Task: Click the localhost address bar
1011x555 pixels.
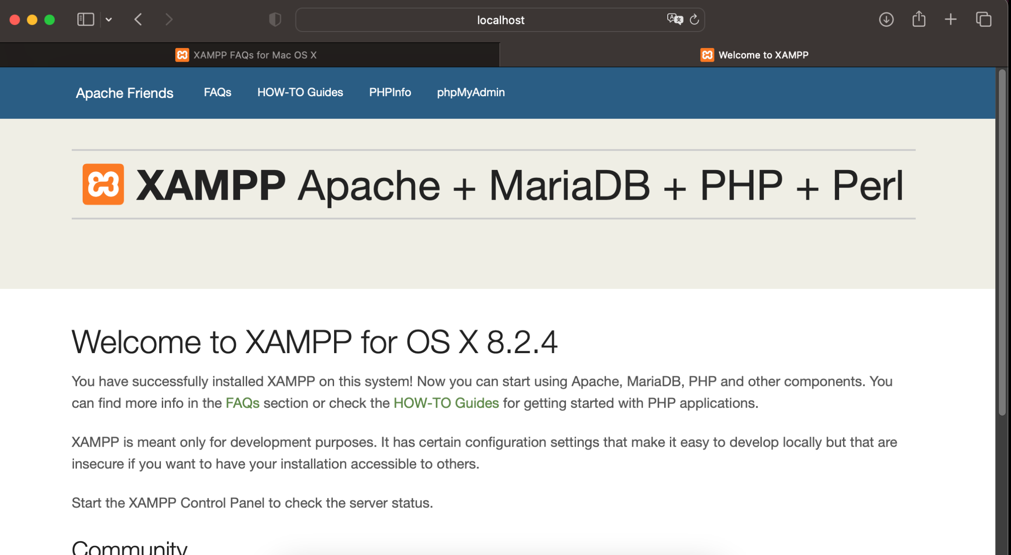Action: (500, 20)
